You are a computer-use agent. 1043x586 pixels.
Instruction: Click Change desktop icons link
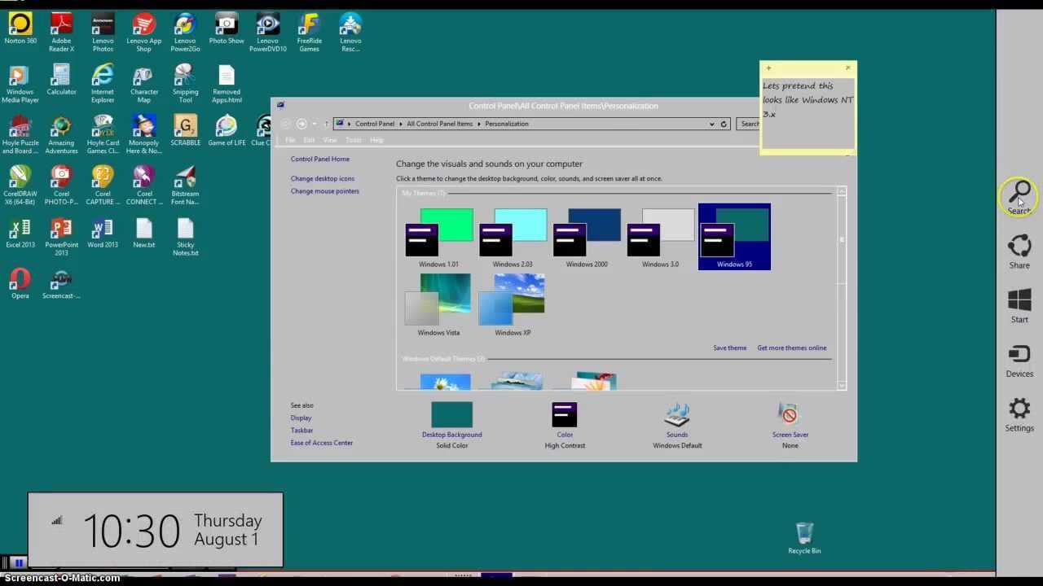click(323, 178)
